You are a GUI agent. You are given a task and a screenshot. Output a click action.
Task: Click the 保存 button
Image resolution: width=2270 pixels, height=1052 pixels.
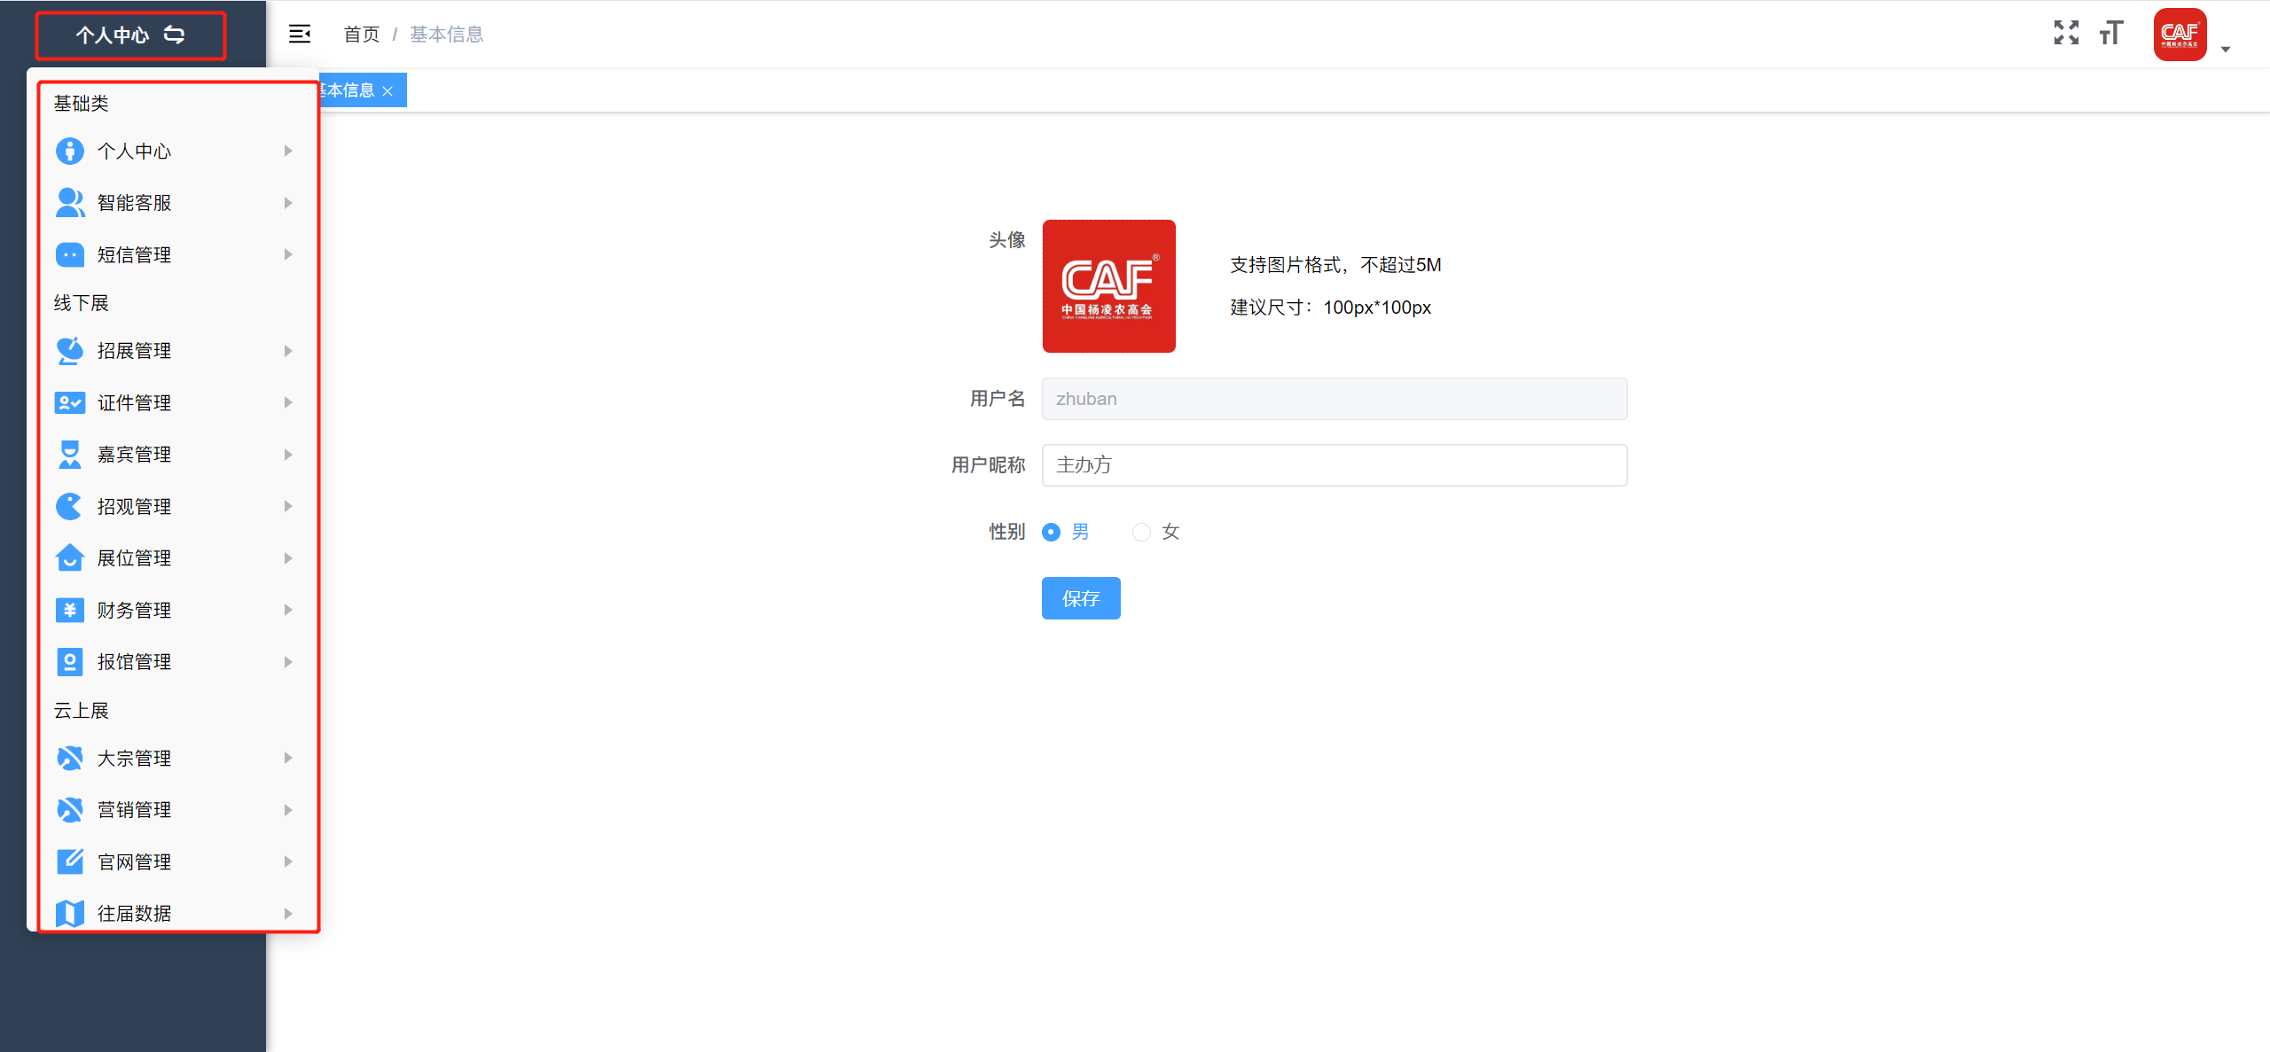pos(1080,598)
